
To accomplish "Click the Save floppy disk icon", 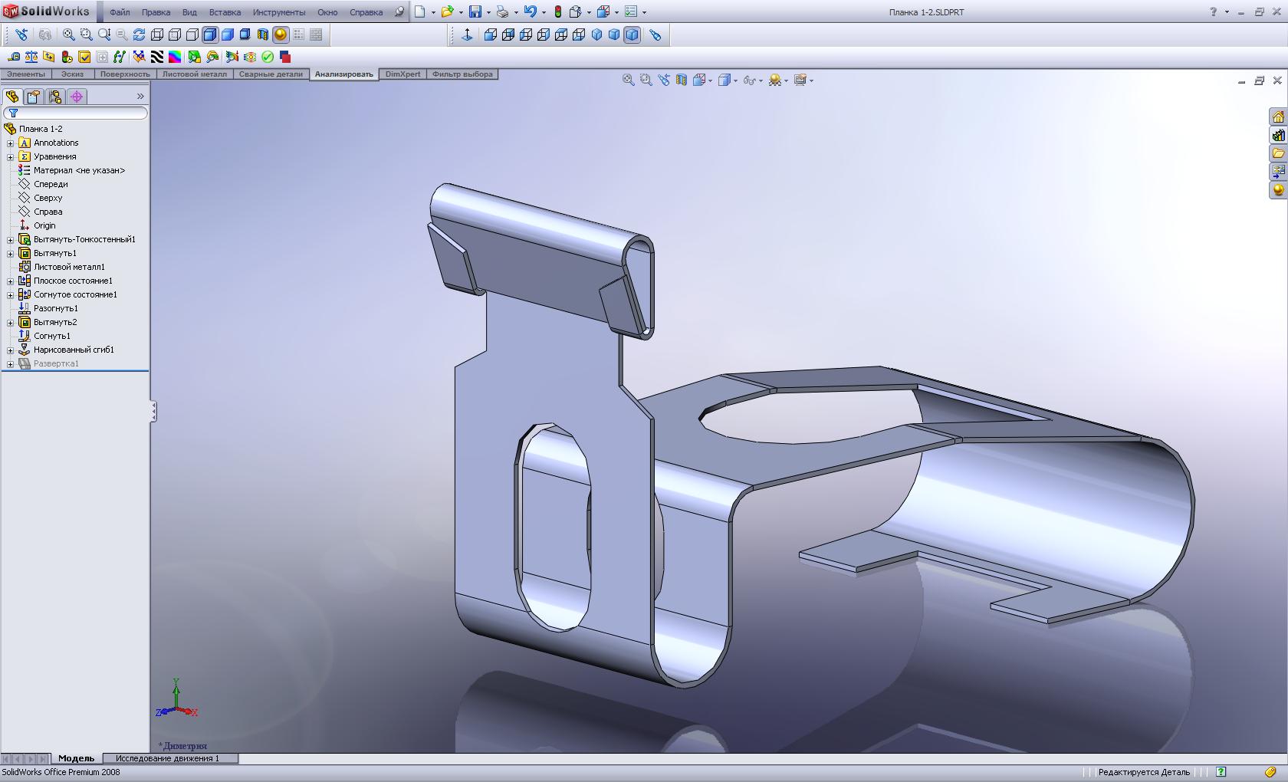I will 475,11.
